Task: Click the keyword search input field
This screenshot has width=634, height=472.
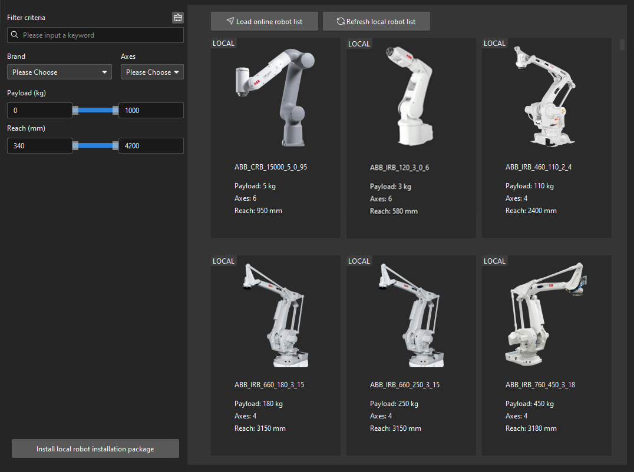Action: [100, 35]
